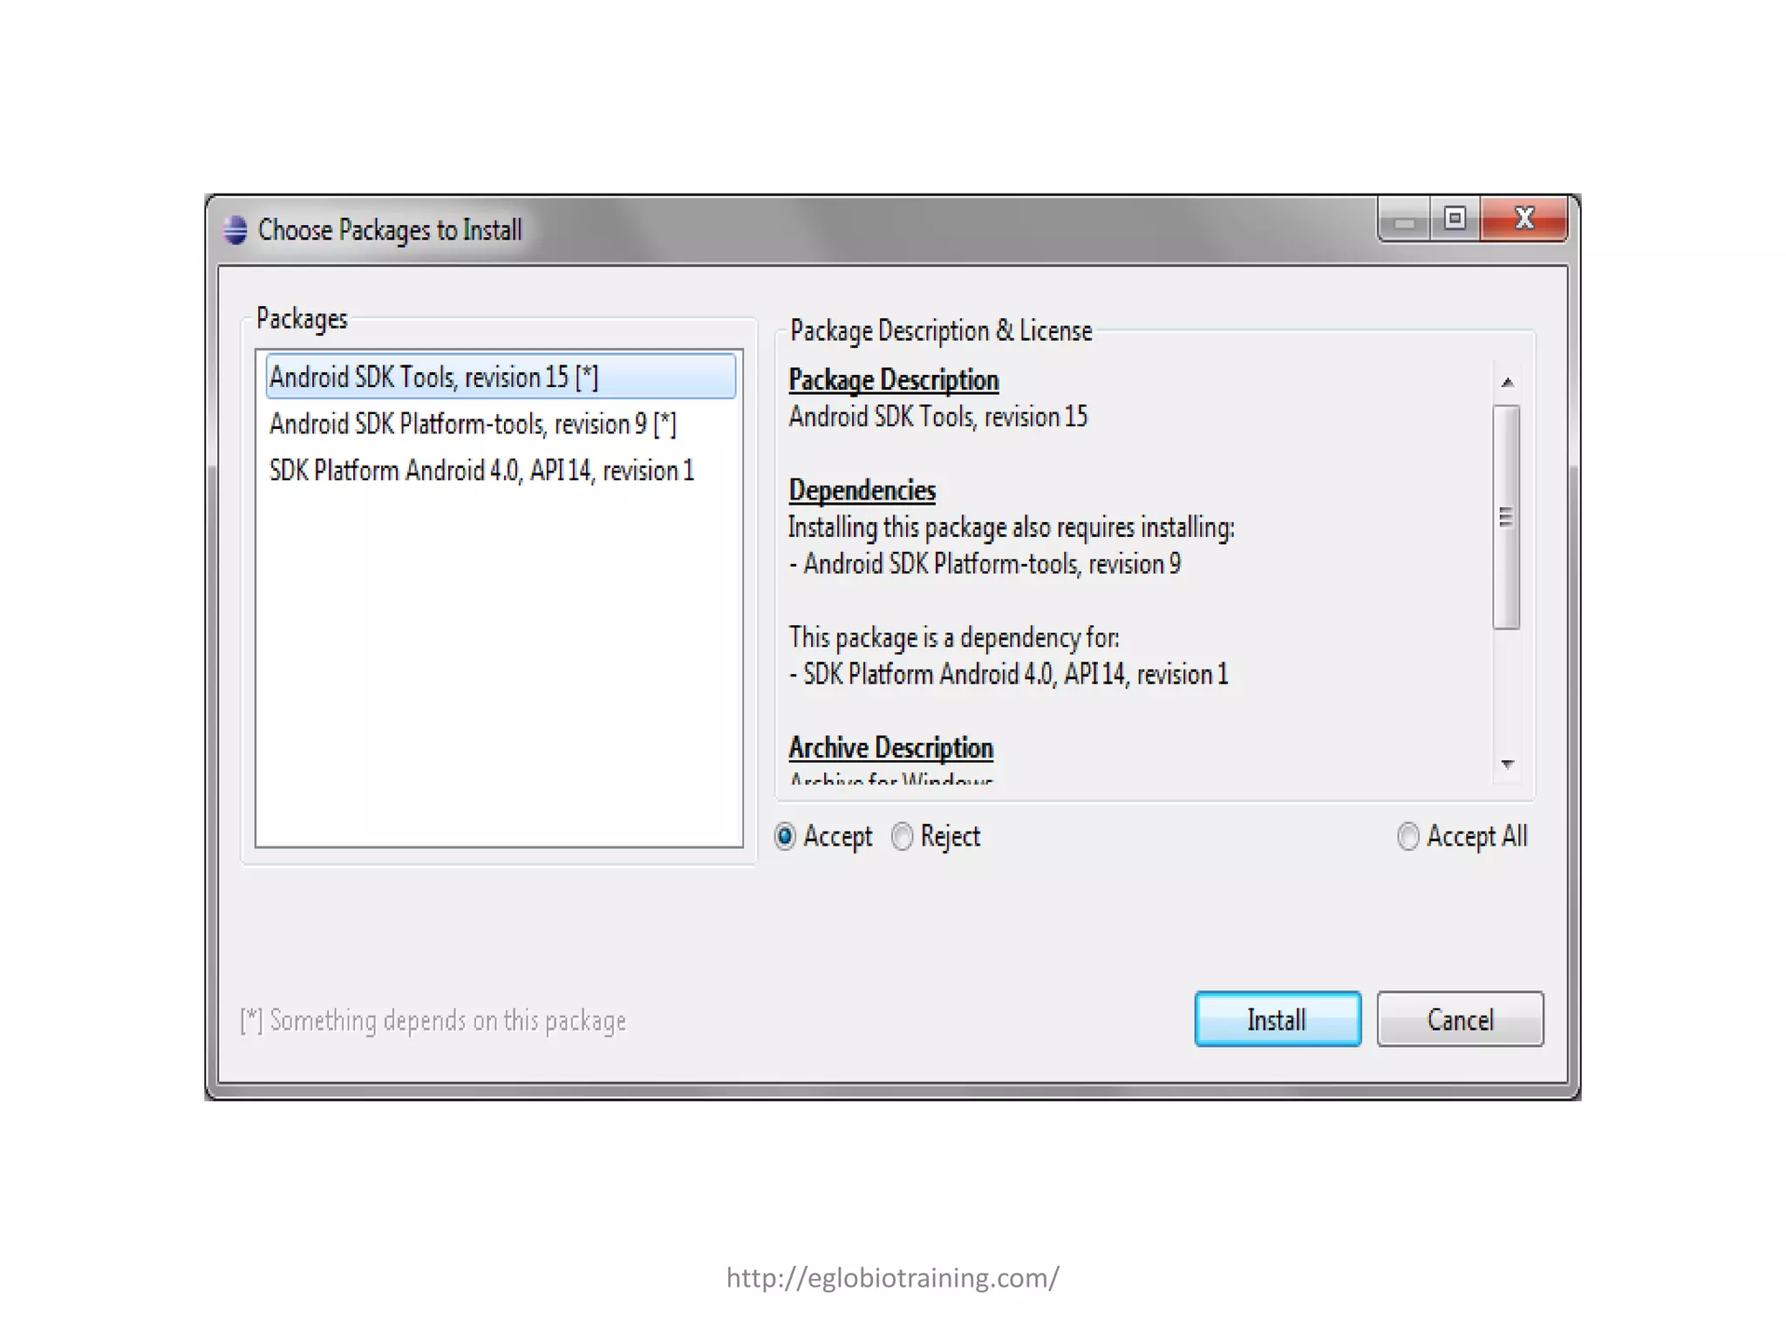Click the scroll up arrow in description pane
The height and width of the screenshot is (1339, 1786).
pyautogui.click(x=1507, y=383)
